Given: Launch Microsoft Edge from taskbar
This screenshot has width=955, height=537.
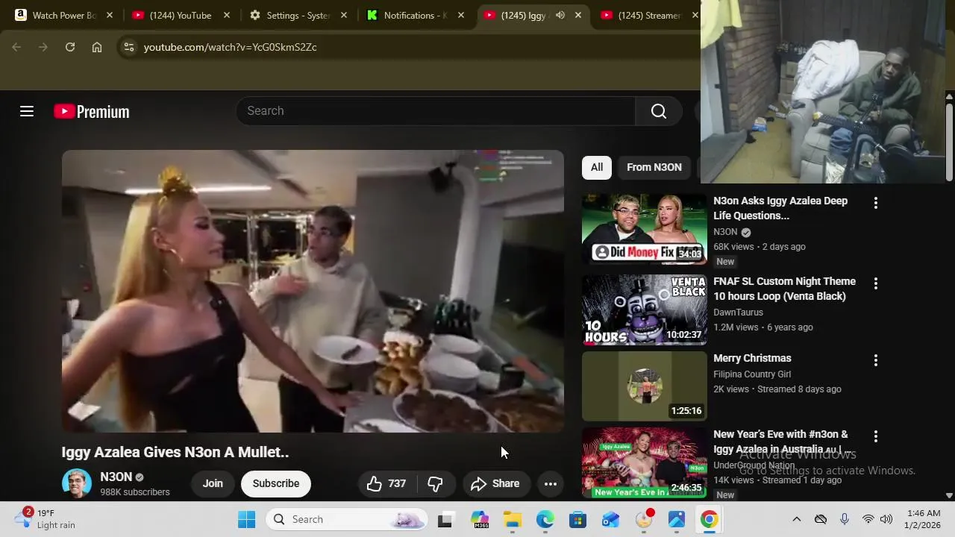Looking at the screenshot, I should click(x=545, y=519).
